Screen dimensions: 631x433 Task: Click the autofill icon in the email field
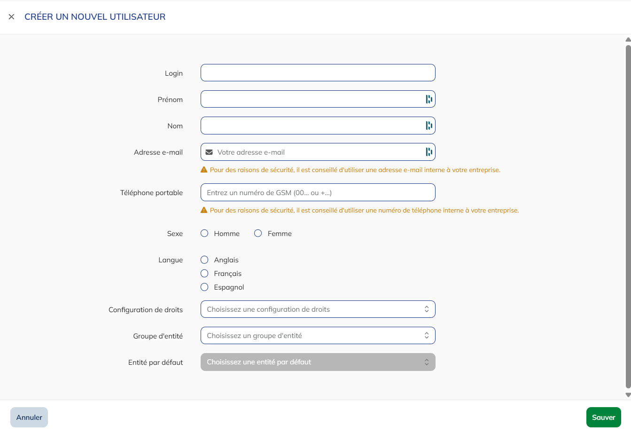coord(428,152)
